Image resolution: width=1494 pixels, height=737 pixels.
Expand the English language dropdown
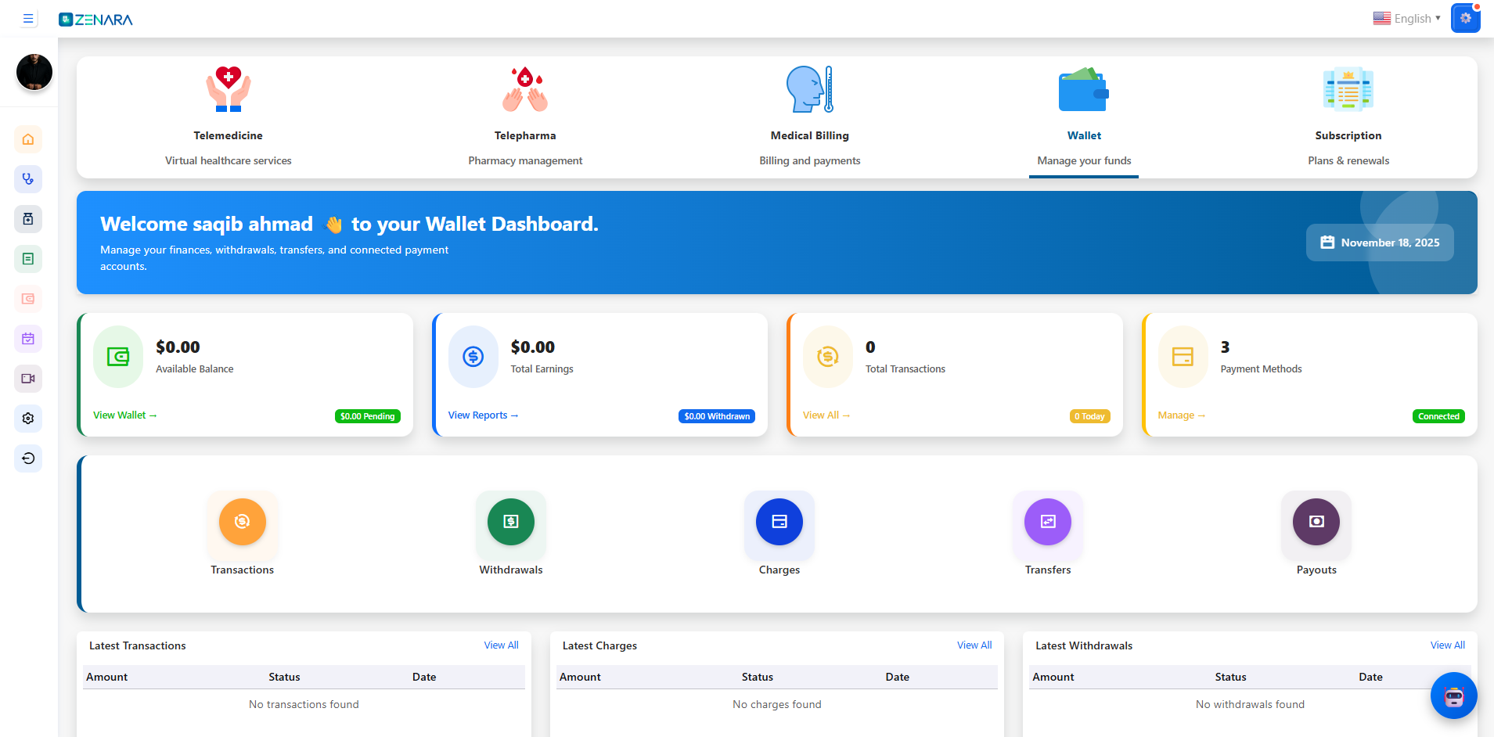(x=1406, y=19)
